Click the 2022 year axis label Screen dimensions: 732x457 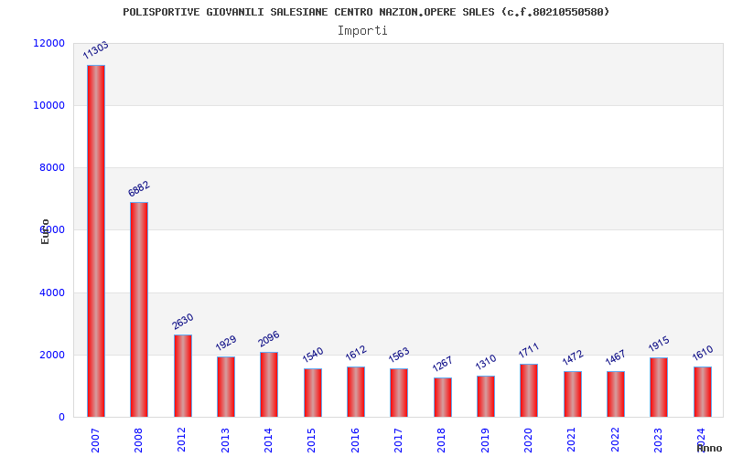(614, 440)
